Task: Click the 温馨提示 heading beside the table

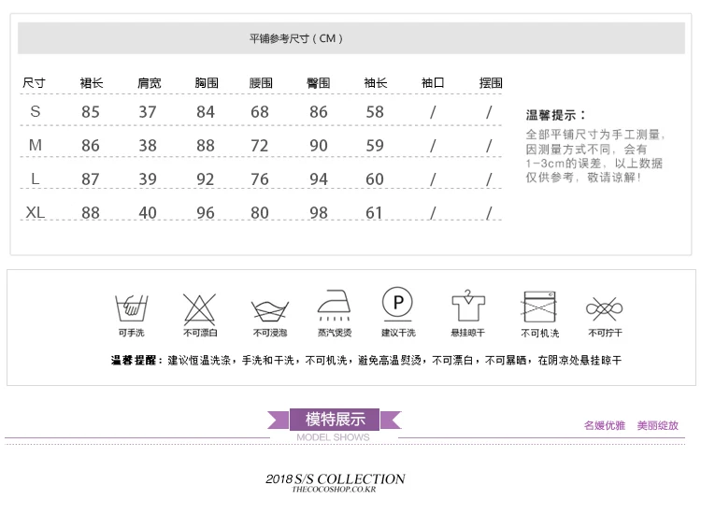Action: 555,115
